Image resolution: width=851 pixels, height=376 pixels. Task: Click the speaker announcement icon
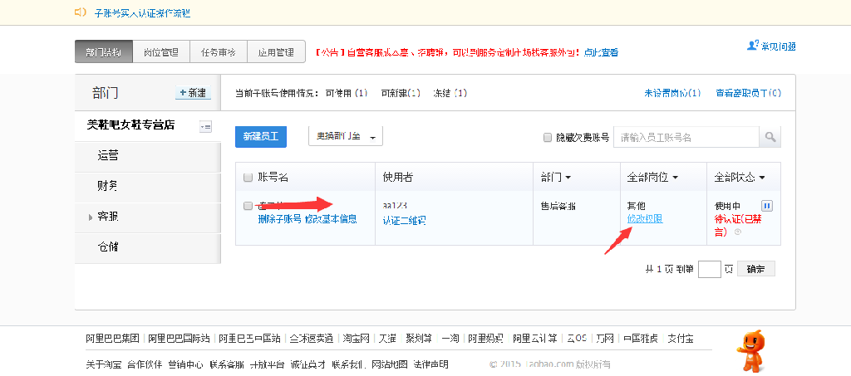(x=81, y=12)
